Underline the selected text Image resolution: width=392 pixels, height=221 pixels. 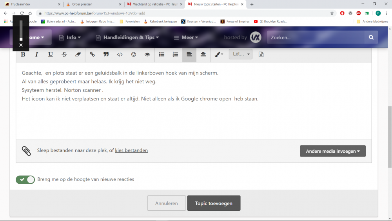(x=50, y=54)
